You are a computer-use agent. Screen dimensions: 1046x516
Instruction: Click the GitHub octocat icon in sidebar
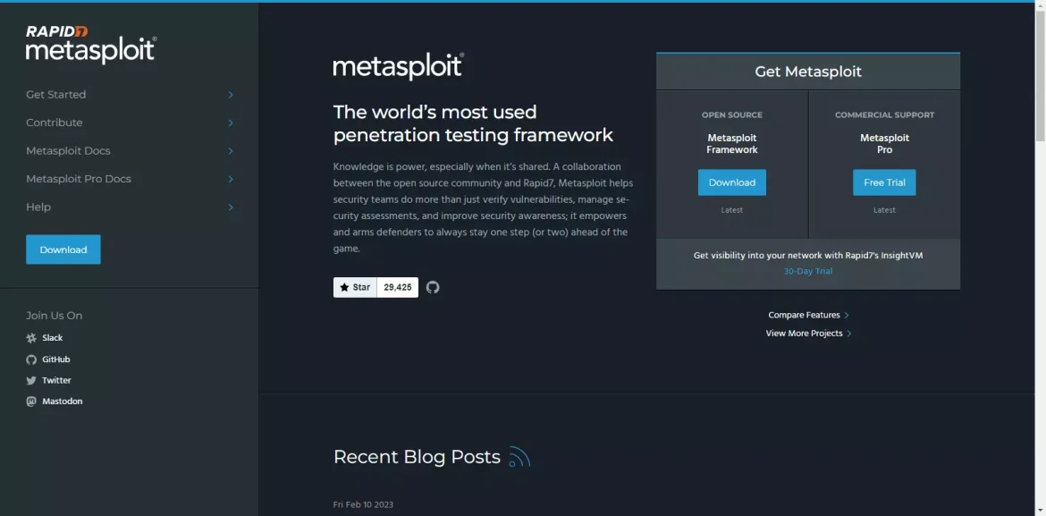click(x=31, y=360)
